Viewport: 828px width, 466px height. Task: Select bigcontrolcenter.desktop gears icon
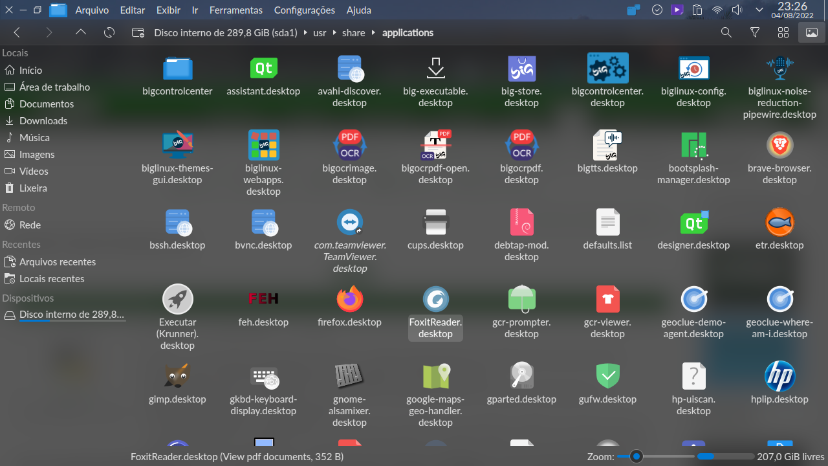(x=607, y=68)
